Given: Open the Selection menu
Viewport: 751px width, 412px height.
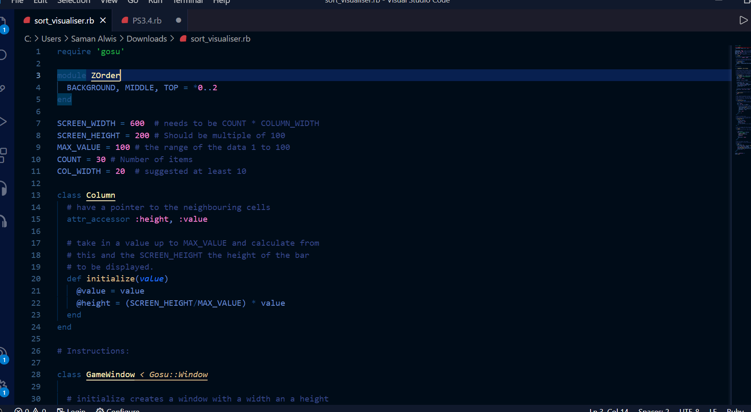Looking at the screenshot, I should pos(74,2).
